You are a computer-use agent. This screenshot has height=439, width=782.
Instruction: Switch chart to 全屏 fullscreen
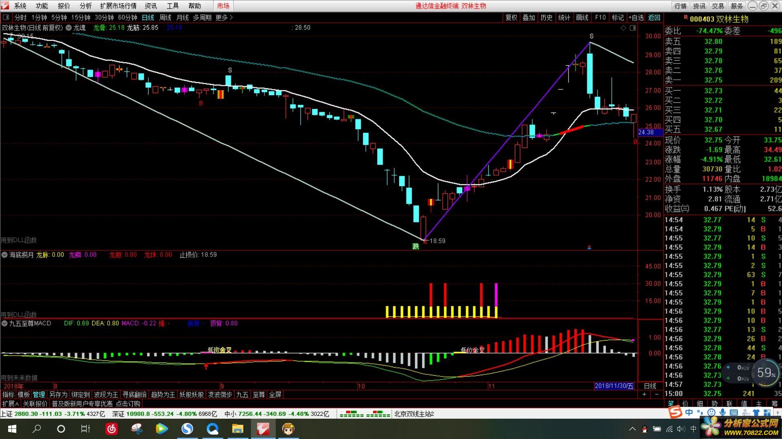click(x=275, y=395)
